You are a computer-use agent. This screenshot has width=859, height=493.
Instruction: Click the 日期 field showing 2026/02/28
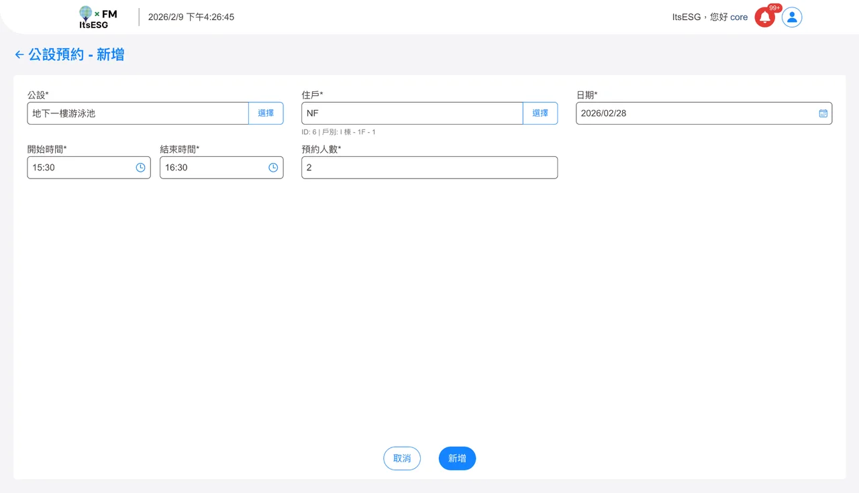pos(704,113)
